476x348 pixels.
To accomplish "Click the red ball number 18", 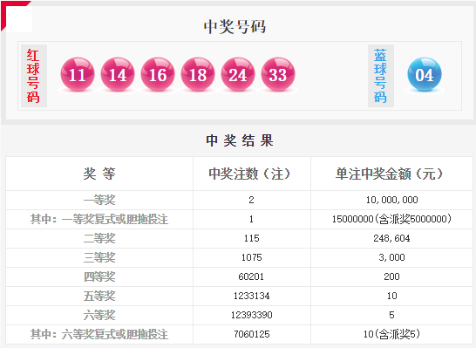I will (x=198, y=74).
